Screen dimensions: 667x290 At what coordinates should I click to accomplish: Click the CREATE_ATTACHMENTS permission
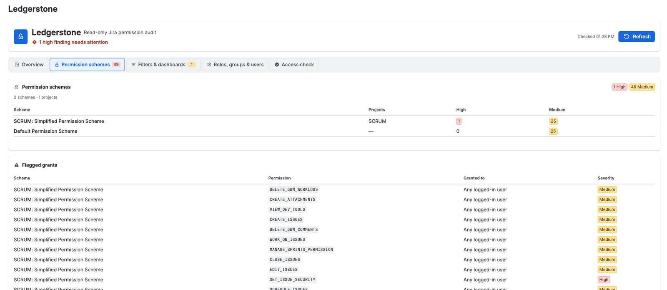pyautogui.click(x=292, y=200)
